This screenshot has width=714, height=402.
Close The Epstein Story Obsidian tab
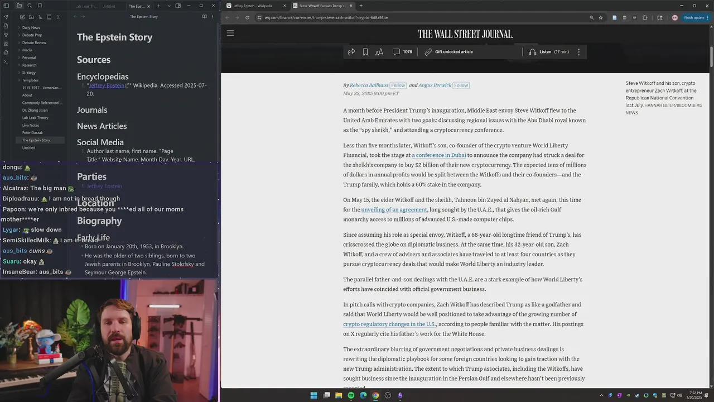click(148, 6)
